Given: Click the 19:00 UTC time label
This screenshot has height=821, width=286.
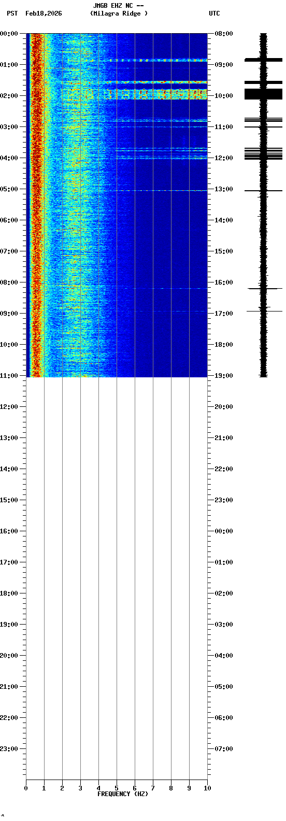Looking at the screenshot, I should pyautogui.click(x=224, y=376).
